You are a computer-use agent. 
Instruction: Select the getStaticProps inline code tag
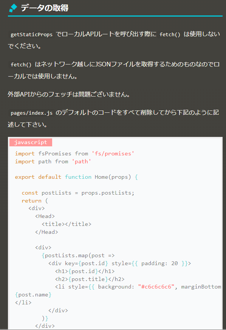(31, 35)
